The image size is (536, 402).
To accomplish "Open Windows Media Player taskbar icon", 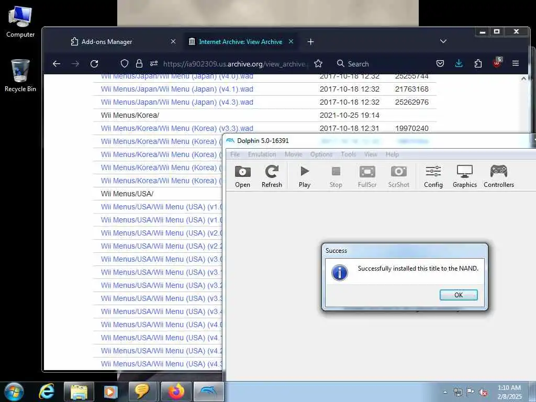I will (x=110, y=392).
